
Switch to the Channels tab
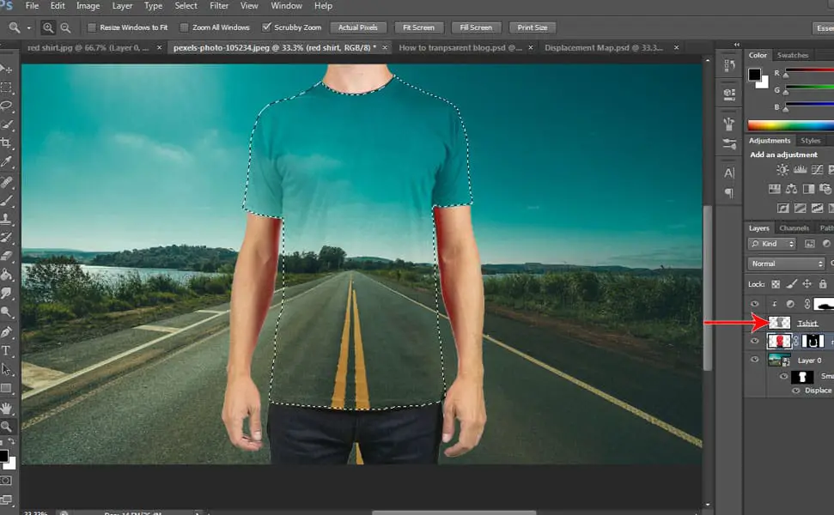click(794, 227)
